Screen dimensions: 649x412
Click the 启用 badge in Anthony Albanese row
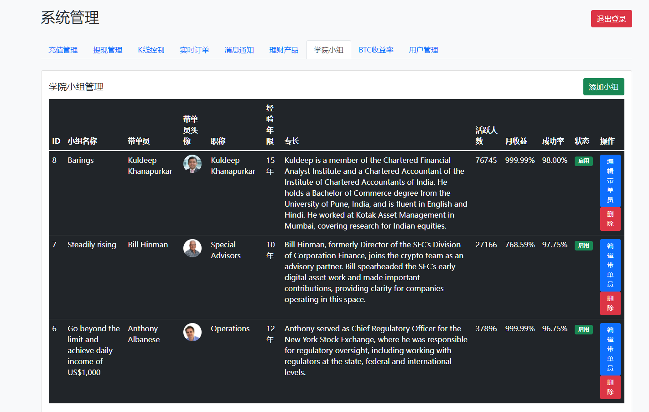tap(583, 329)
